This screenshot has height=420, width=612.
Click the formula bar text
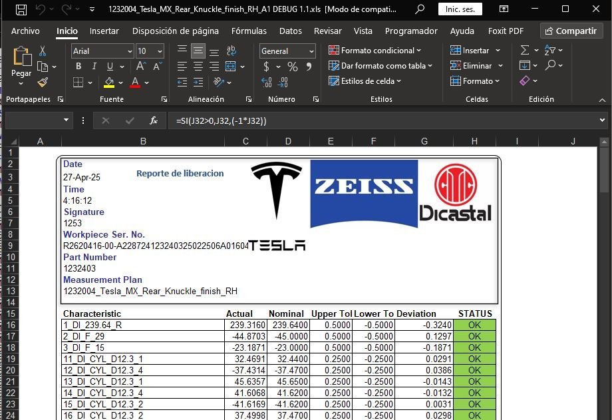point(221,120)
